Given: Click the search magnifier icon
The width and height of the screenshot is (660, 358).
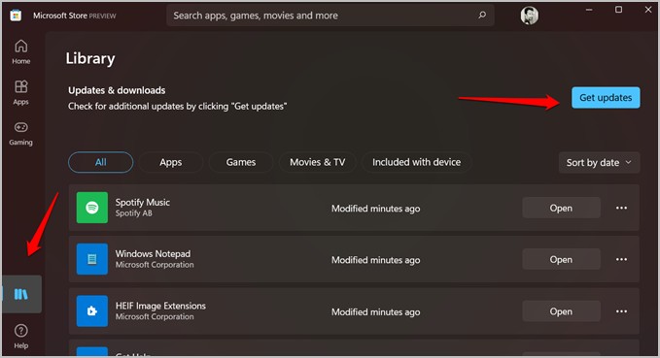Looking at the screenshot, I should pyautogui.click(x=482, y=16).
